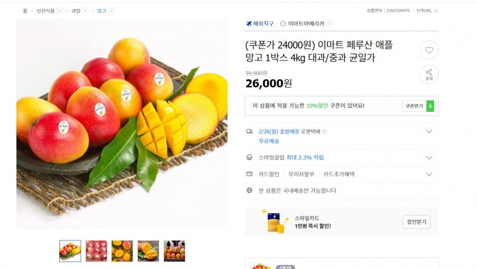
Task: Click the heart wishlist icon
Action: [429, 50]
